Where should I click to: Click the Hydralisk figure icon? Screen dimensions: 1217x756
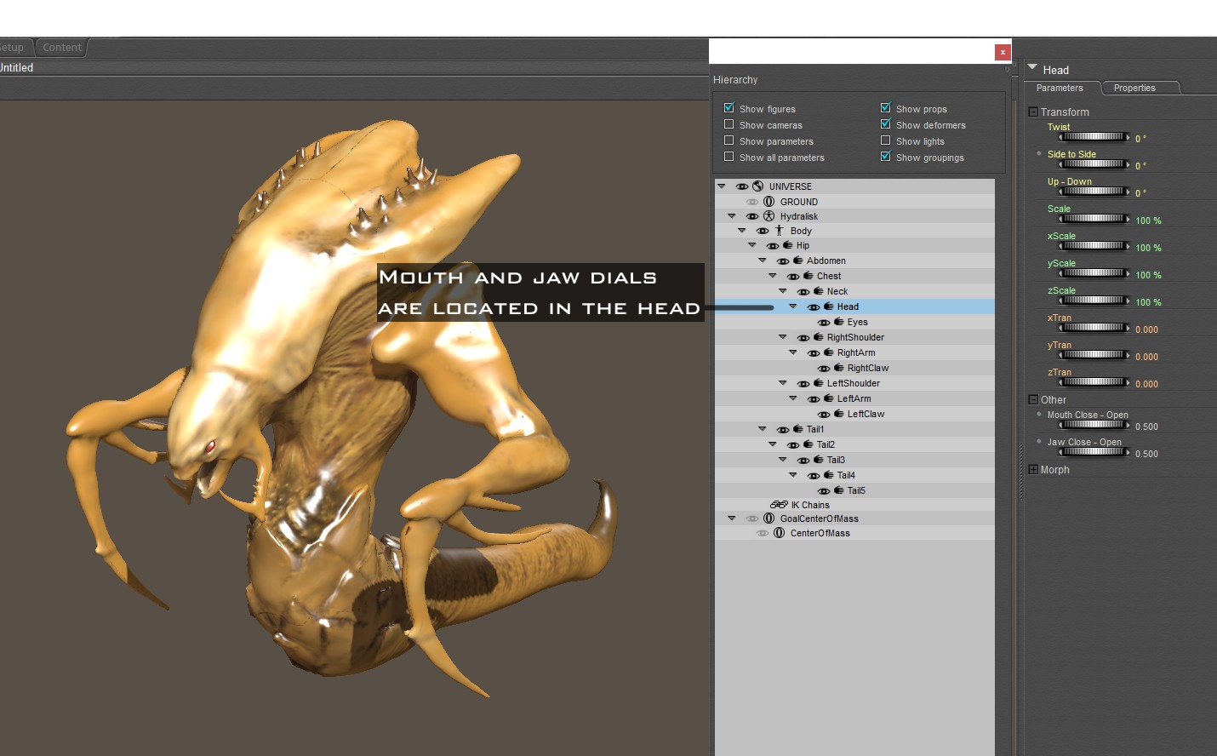[768, 216]
